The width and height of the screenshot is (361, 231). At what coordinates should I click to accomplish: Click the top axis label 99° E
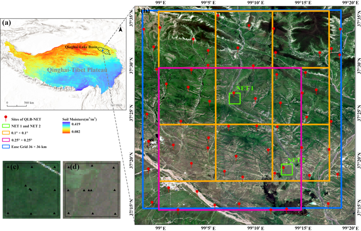point(161,3)
